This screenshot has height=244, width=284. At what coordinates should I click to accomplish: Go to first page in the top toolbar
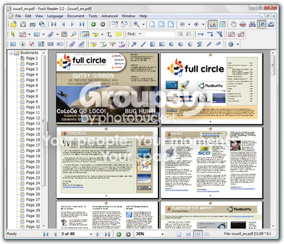(54, 24)
